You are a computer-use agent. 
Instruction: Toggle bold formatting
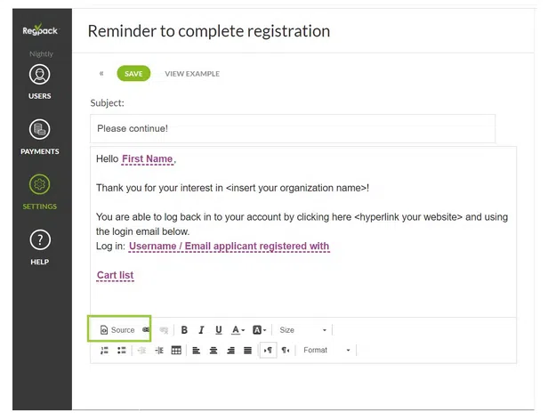[x=184, y=330]
